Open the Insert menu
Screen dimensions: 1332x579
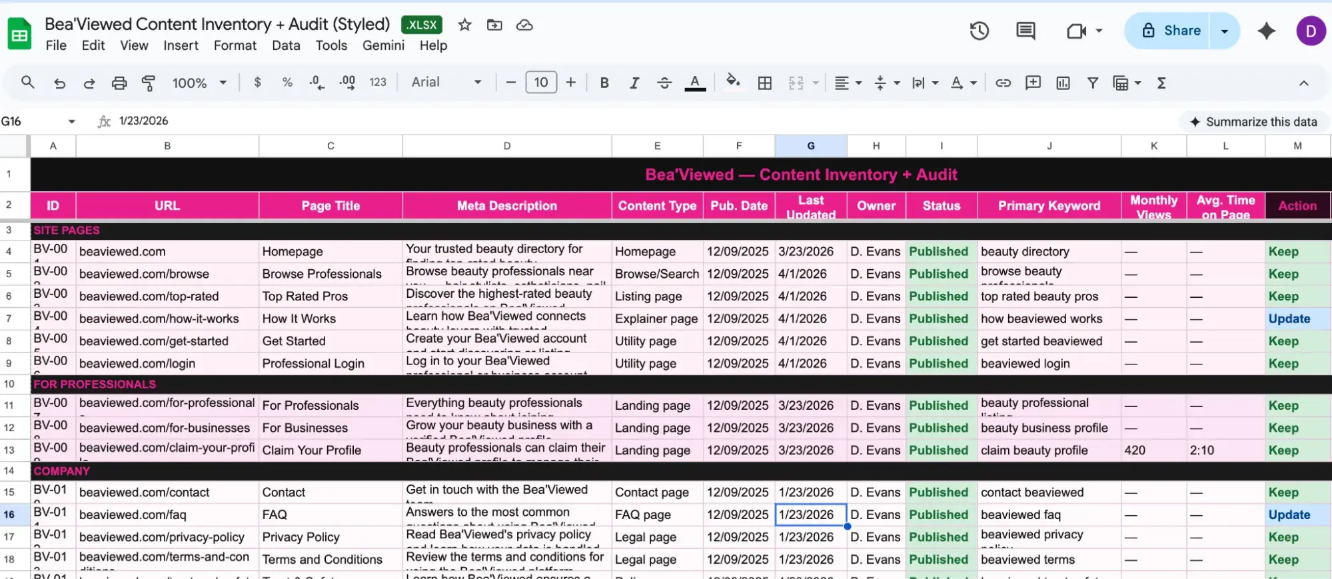point(181,45)
